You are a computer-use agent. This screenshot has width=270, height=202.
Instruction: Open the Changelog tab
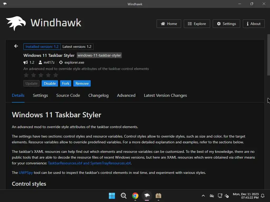pyautogui.click(x=99, y=95)
